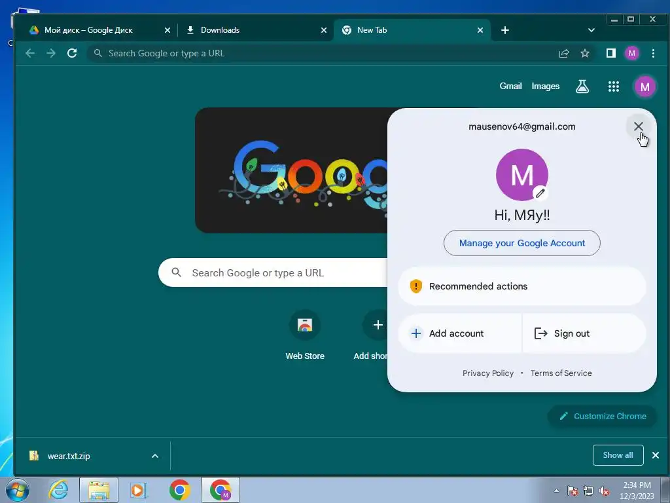Bookmark this tab with the star icon

pyautogui.click(x=585, y=53)
